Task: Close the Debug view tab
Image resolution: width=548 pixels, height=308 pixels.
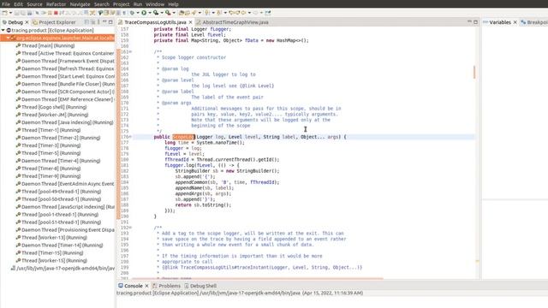Action: tap(27, 22)
